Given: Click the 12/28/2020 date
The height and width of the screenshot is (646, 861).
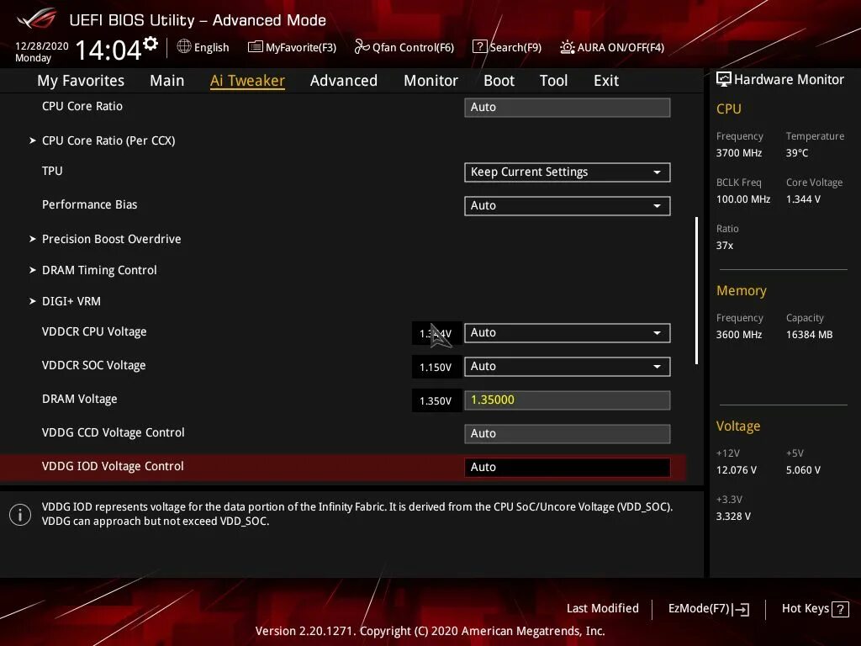Looking at the screenshot, I should pos(42,45).
